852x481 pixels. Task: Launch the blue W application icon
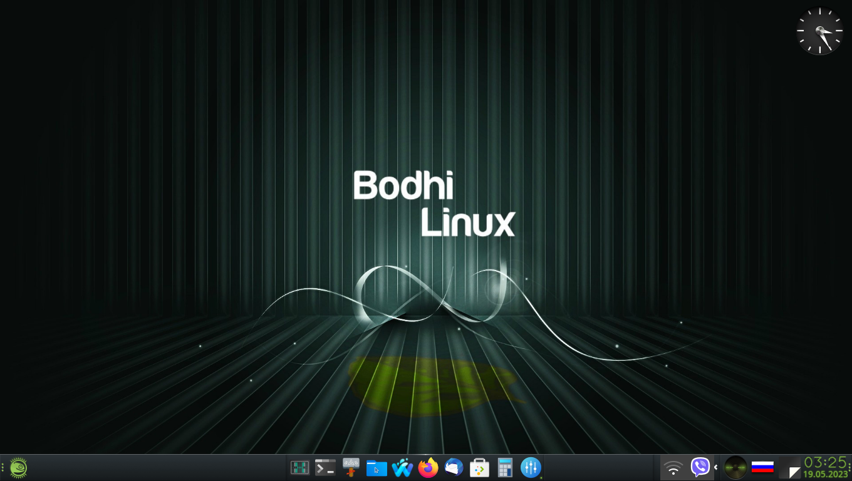click(x=402, y=468)
